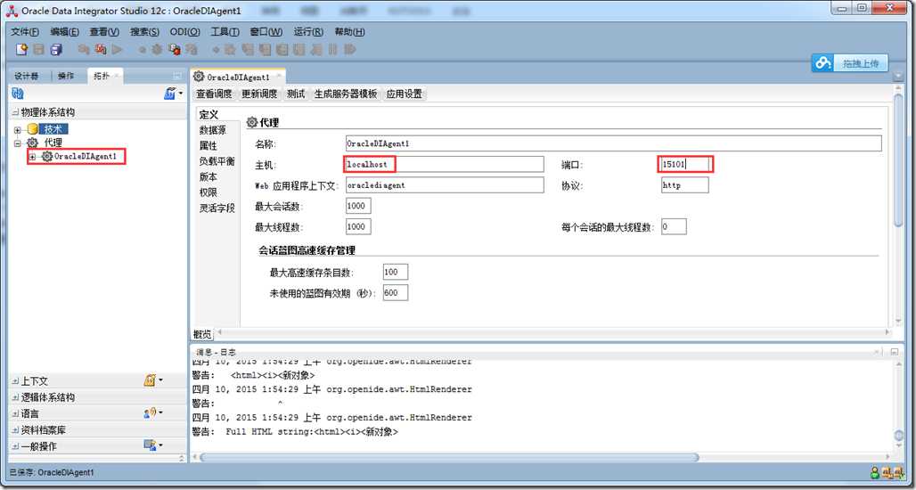Click the gear icon on OracleDIAgent1 tab
This screenshot has height=490, width=916.
pyautogui.click(x=199, y=77)
